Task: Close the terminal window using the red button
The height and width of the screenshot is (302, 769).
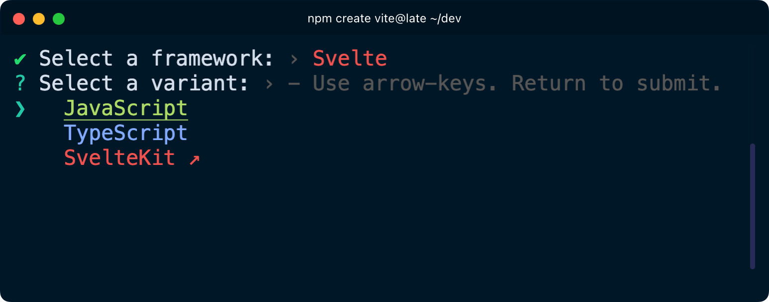Action: 19,19
